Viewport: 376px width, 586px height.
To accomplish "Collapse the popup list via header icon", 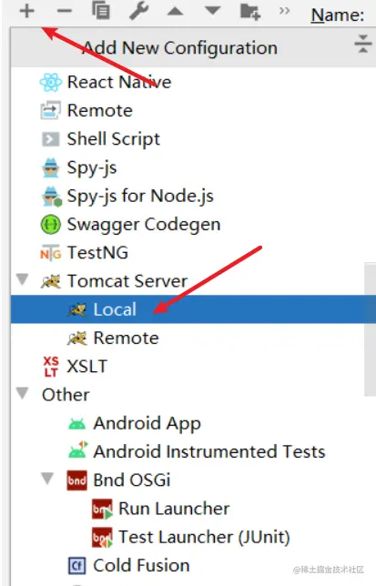I will pos(363,44).
